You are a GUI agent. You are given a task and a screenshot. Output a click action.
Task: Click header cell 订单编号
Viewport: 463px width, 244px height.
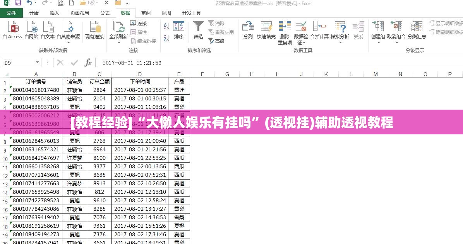pos(36,81)
